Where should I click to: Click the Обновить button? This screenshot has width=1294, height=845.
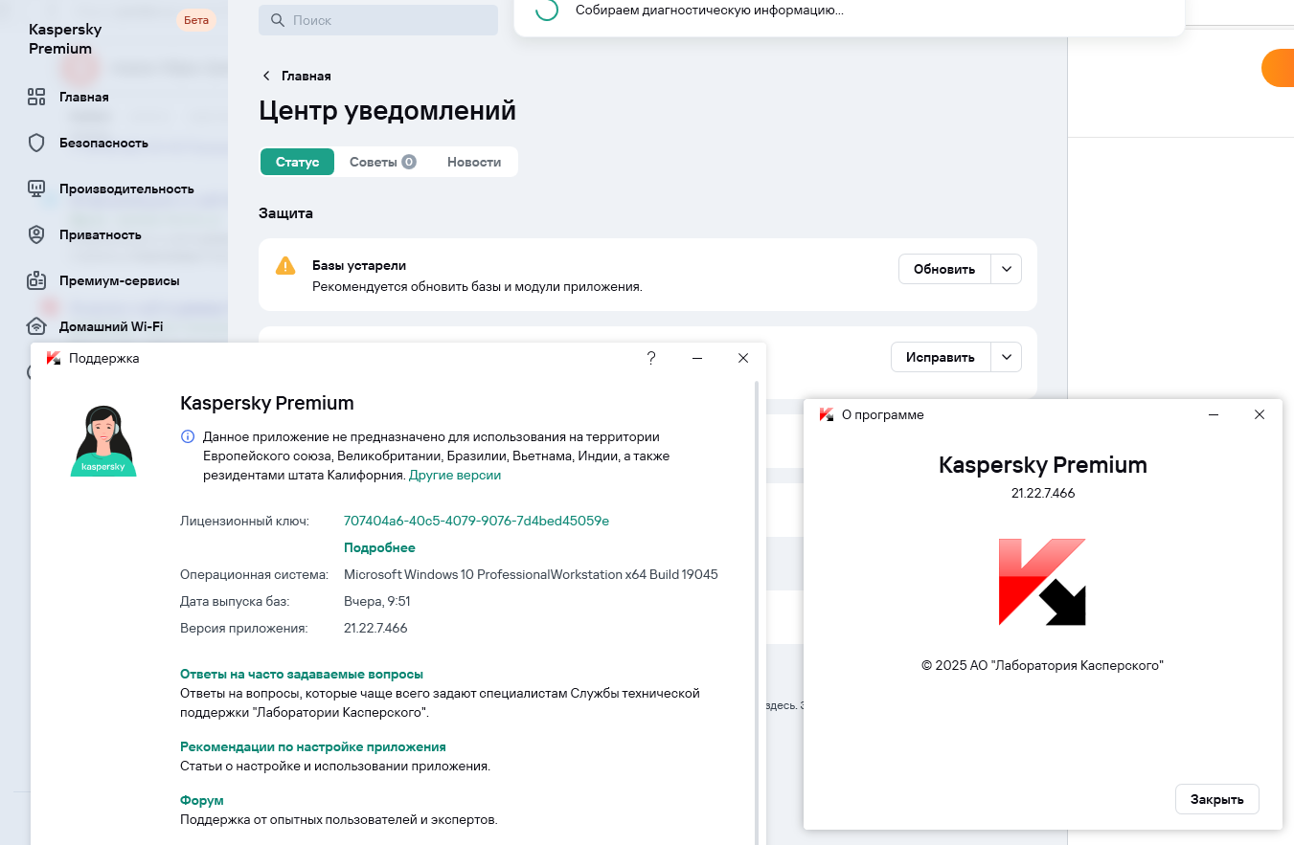943,269
